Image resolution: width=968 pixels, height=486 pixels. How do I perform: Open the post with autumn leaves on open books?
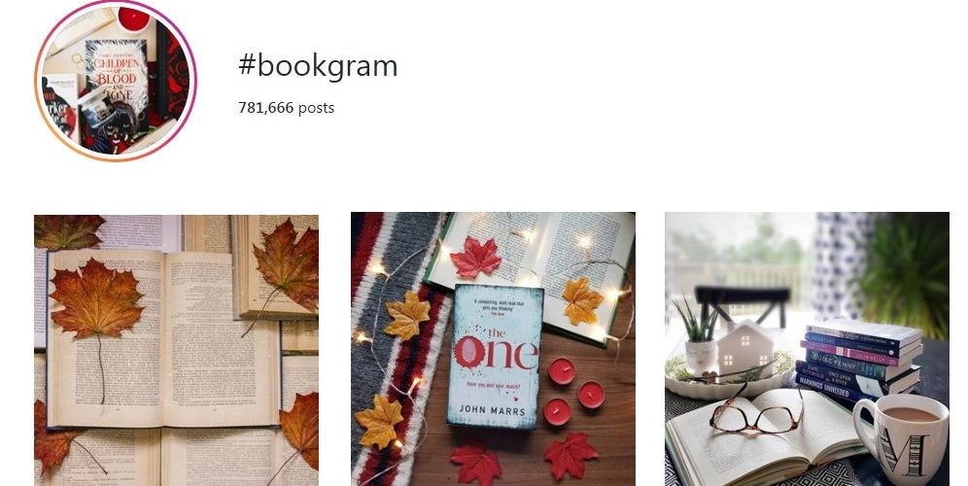click(x=177, y=350)
